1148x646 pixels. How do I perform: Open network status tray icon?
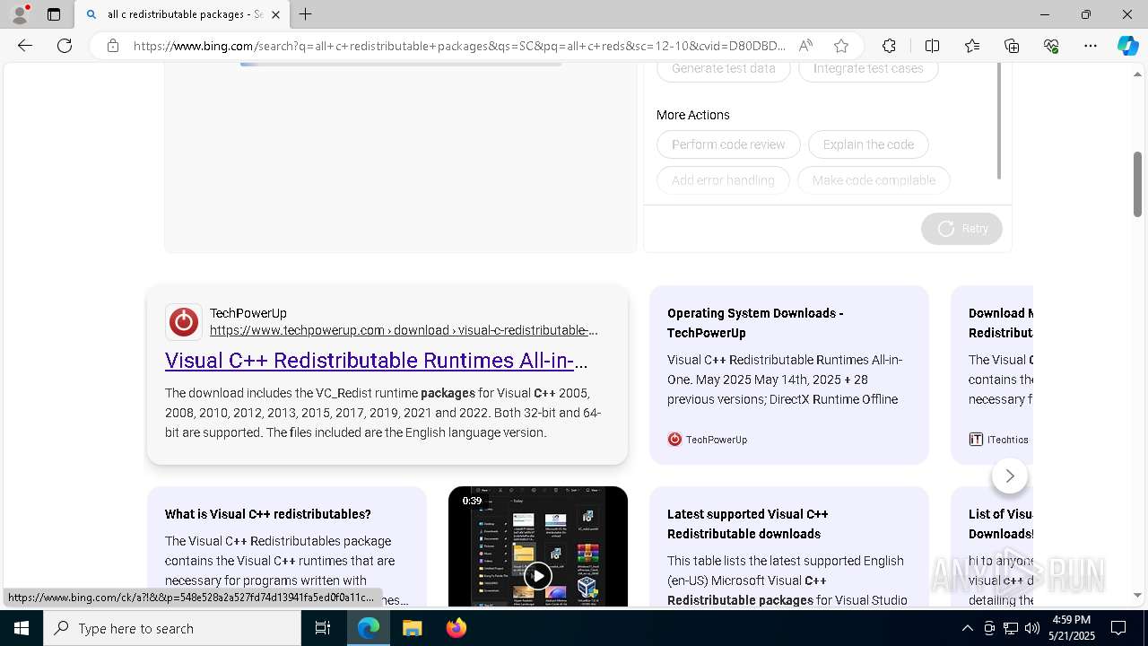pyautogui.click(x=1011, y=628)
